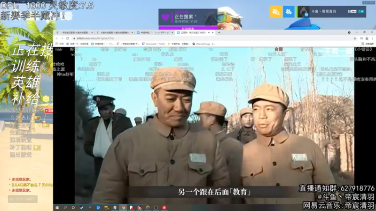Screen dimensions: 376x211
Task: Reload the bilibili page
Action: (x=68, y=38)
